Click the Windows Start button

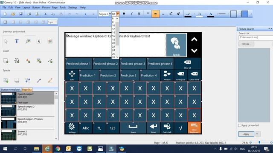[x=5, y=149]
